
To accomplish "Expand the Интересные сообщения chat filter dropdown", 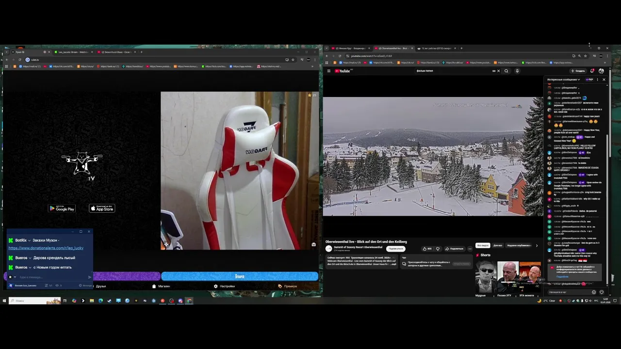I will (x=564, y=79).
